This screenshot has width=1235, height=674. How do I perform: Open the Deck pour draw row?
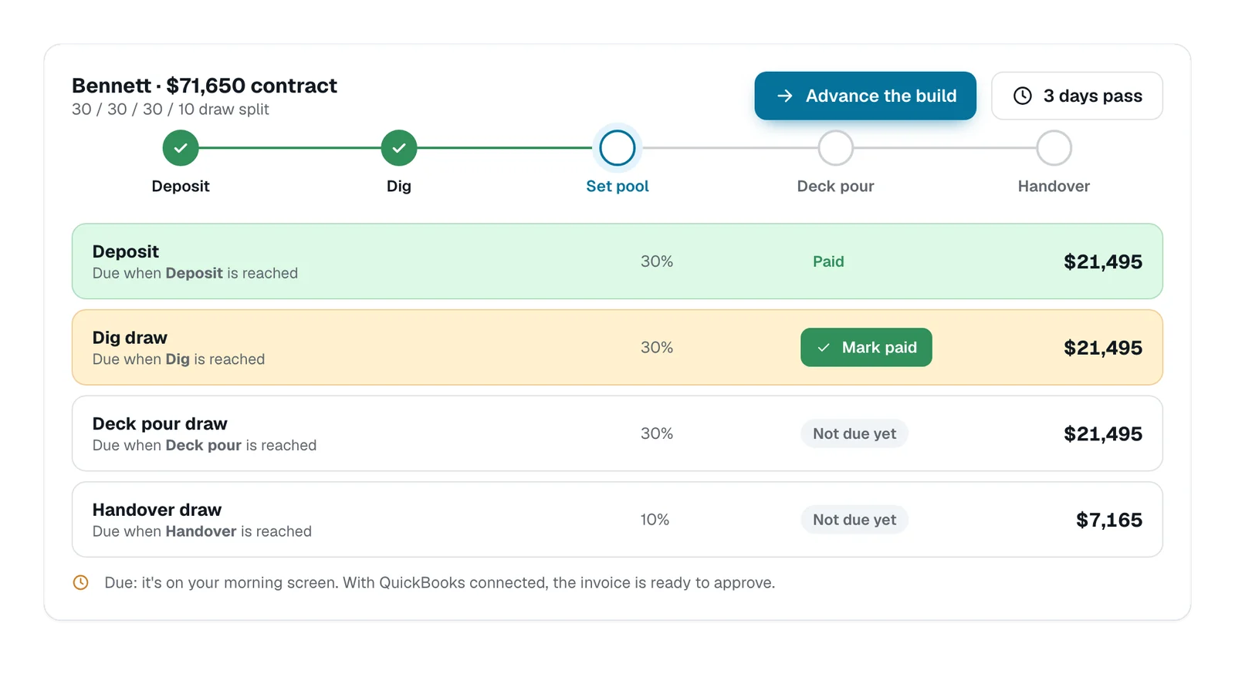[617, 433]
